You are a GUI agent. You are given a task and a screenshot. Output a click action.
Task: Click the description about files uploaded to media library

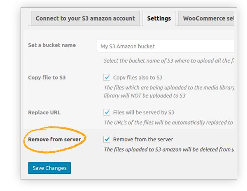click(169, 91)
